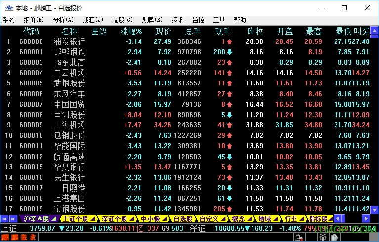This screenshot has width=379, height=242.
Task: Sort by the 现手 column header
Action: [x=223, y=31]
